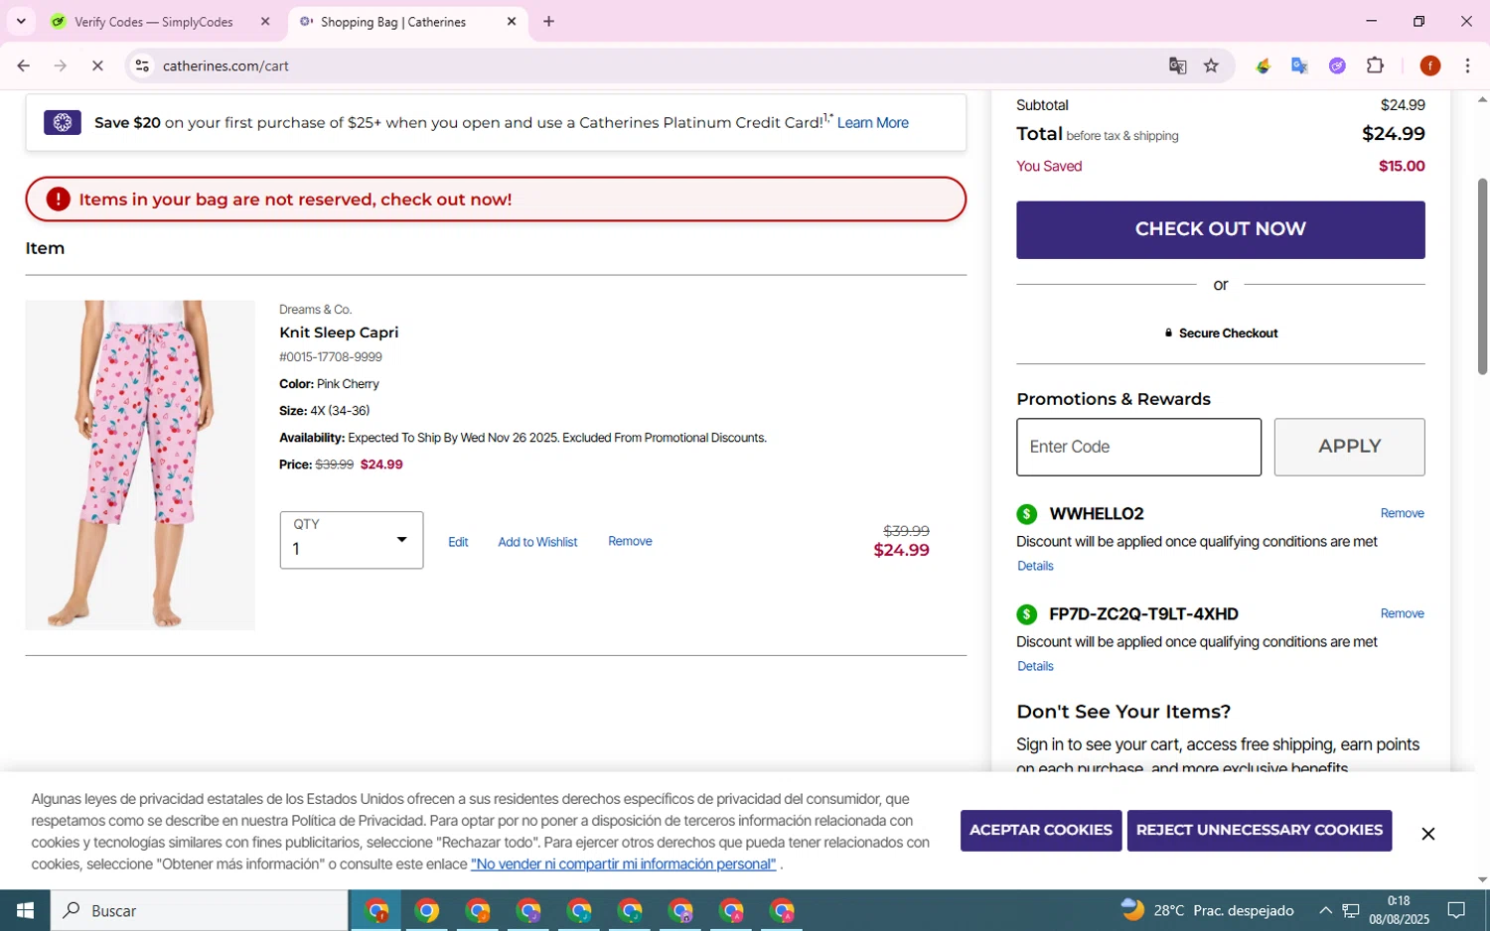Open the Chrome three-dot menu
The height and width of the screenshot is (931, 1490).
pyautogui.click(x=1467, y=66)
